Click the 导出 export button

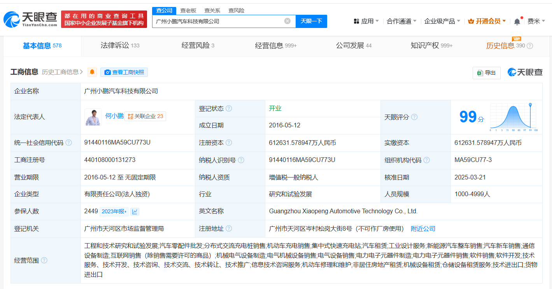tap(486, 73)
